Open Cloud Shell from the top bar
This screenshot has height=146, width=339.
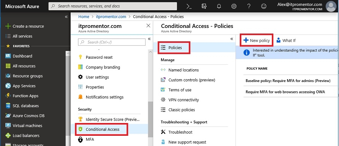(189, 6)
